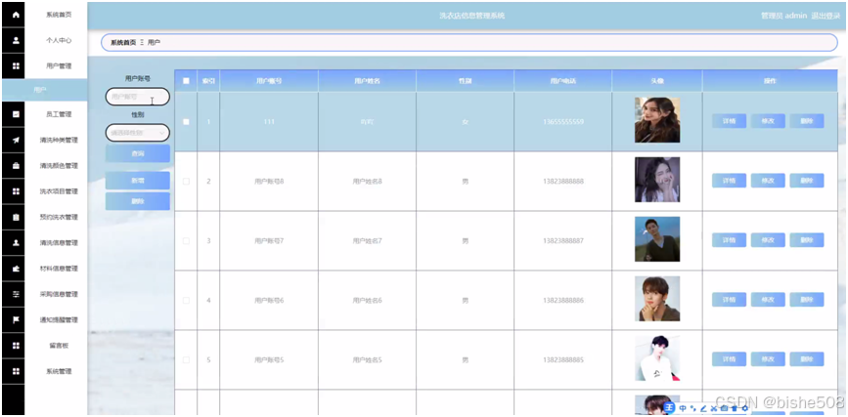Open 详情 for 用户账号7

(729, 240)
